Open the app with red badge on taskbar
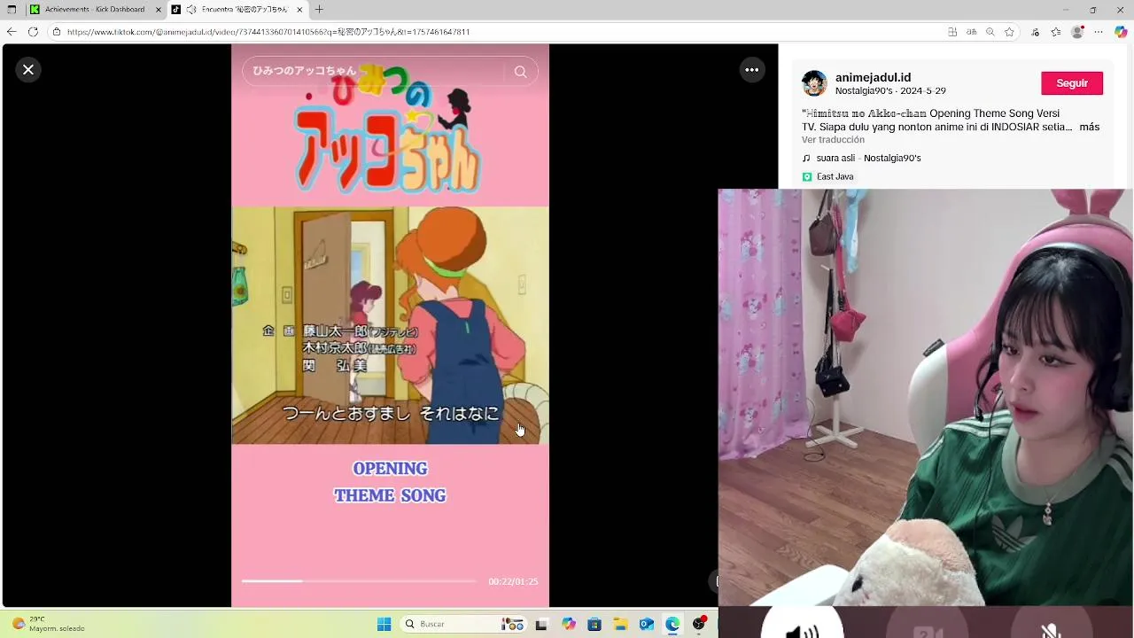Viewport: 1134px width, 638px height. pyautogui.click(x=699, y=624)
